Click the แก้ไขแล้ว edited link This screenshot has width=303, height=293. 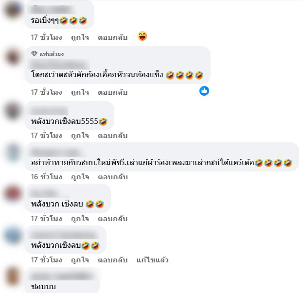152,260
